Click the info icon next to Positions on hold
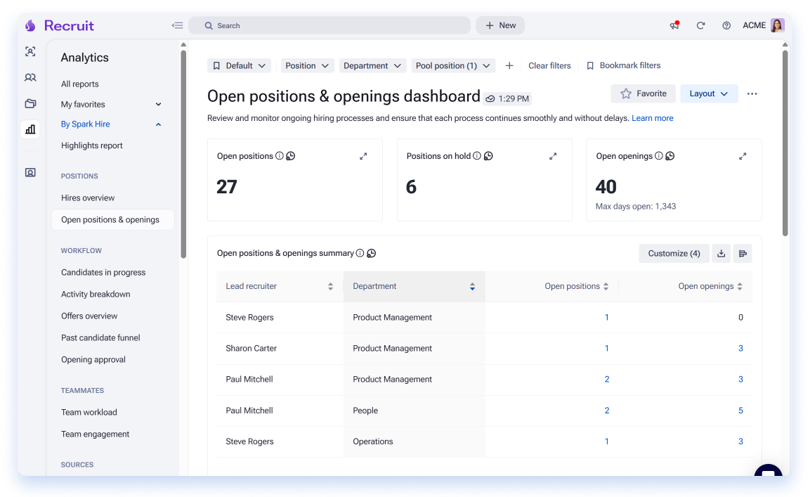The height and width of the screenshot is (497, 810). tap(477, 155)
